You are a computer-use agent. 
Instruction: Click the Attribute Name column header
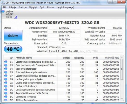point(36,58)
